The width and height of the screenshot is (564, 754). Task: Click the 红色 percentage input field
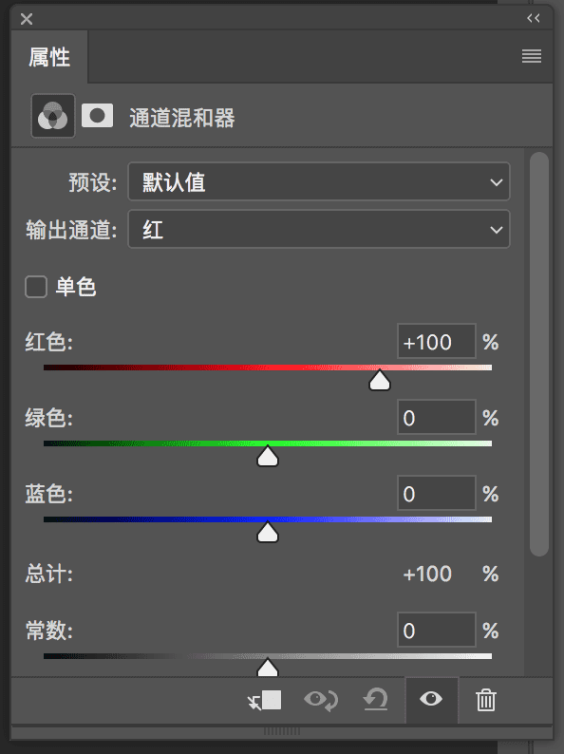[437, 342]
